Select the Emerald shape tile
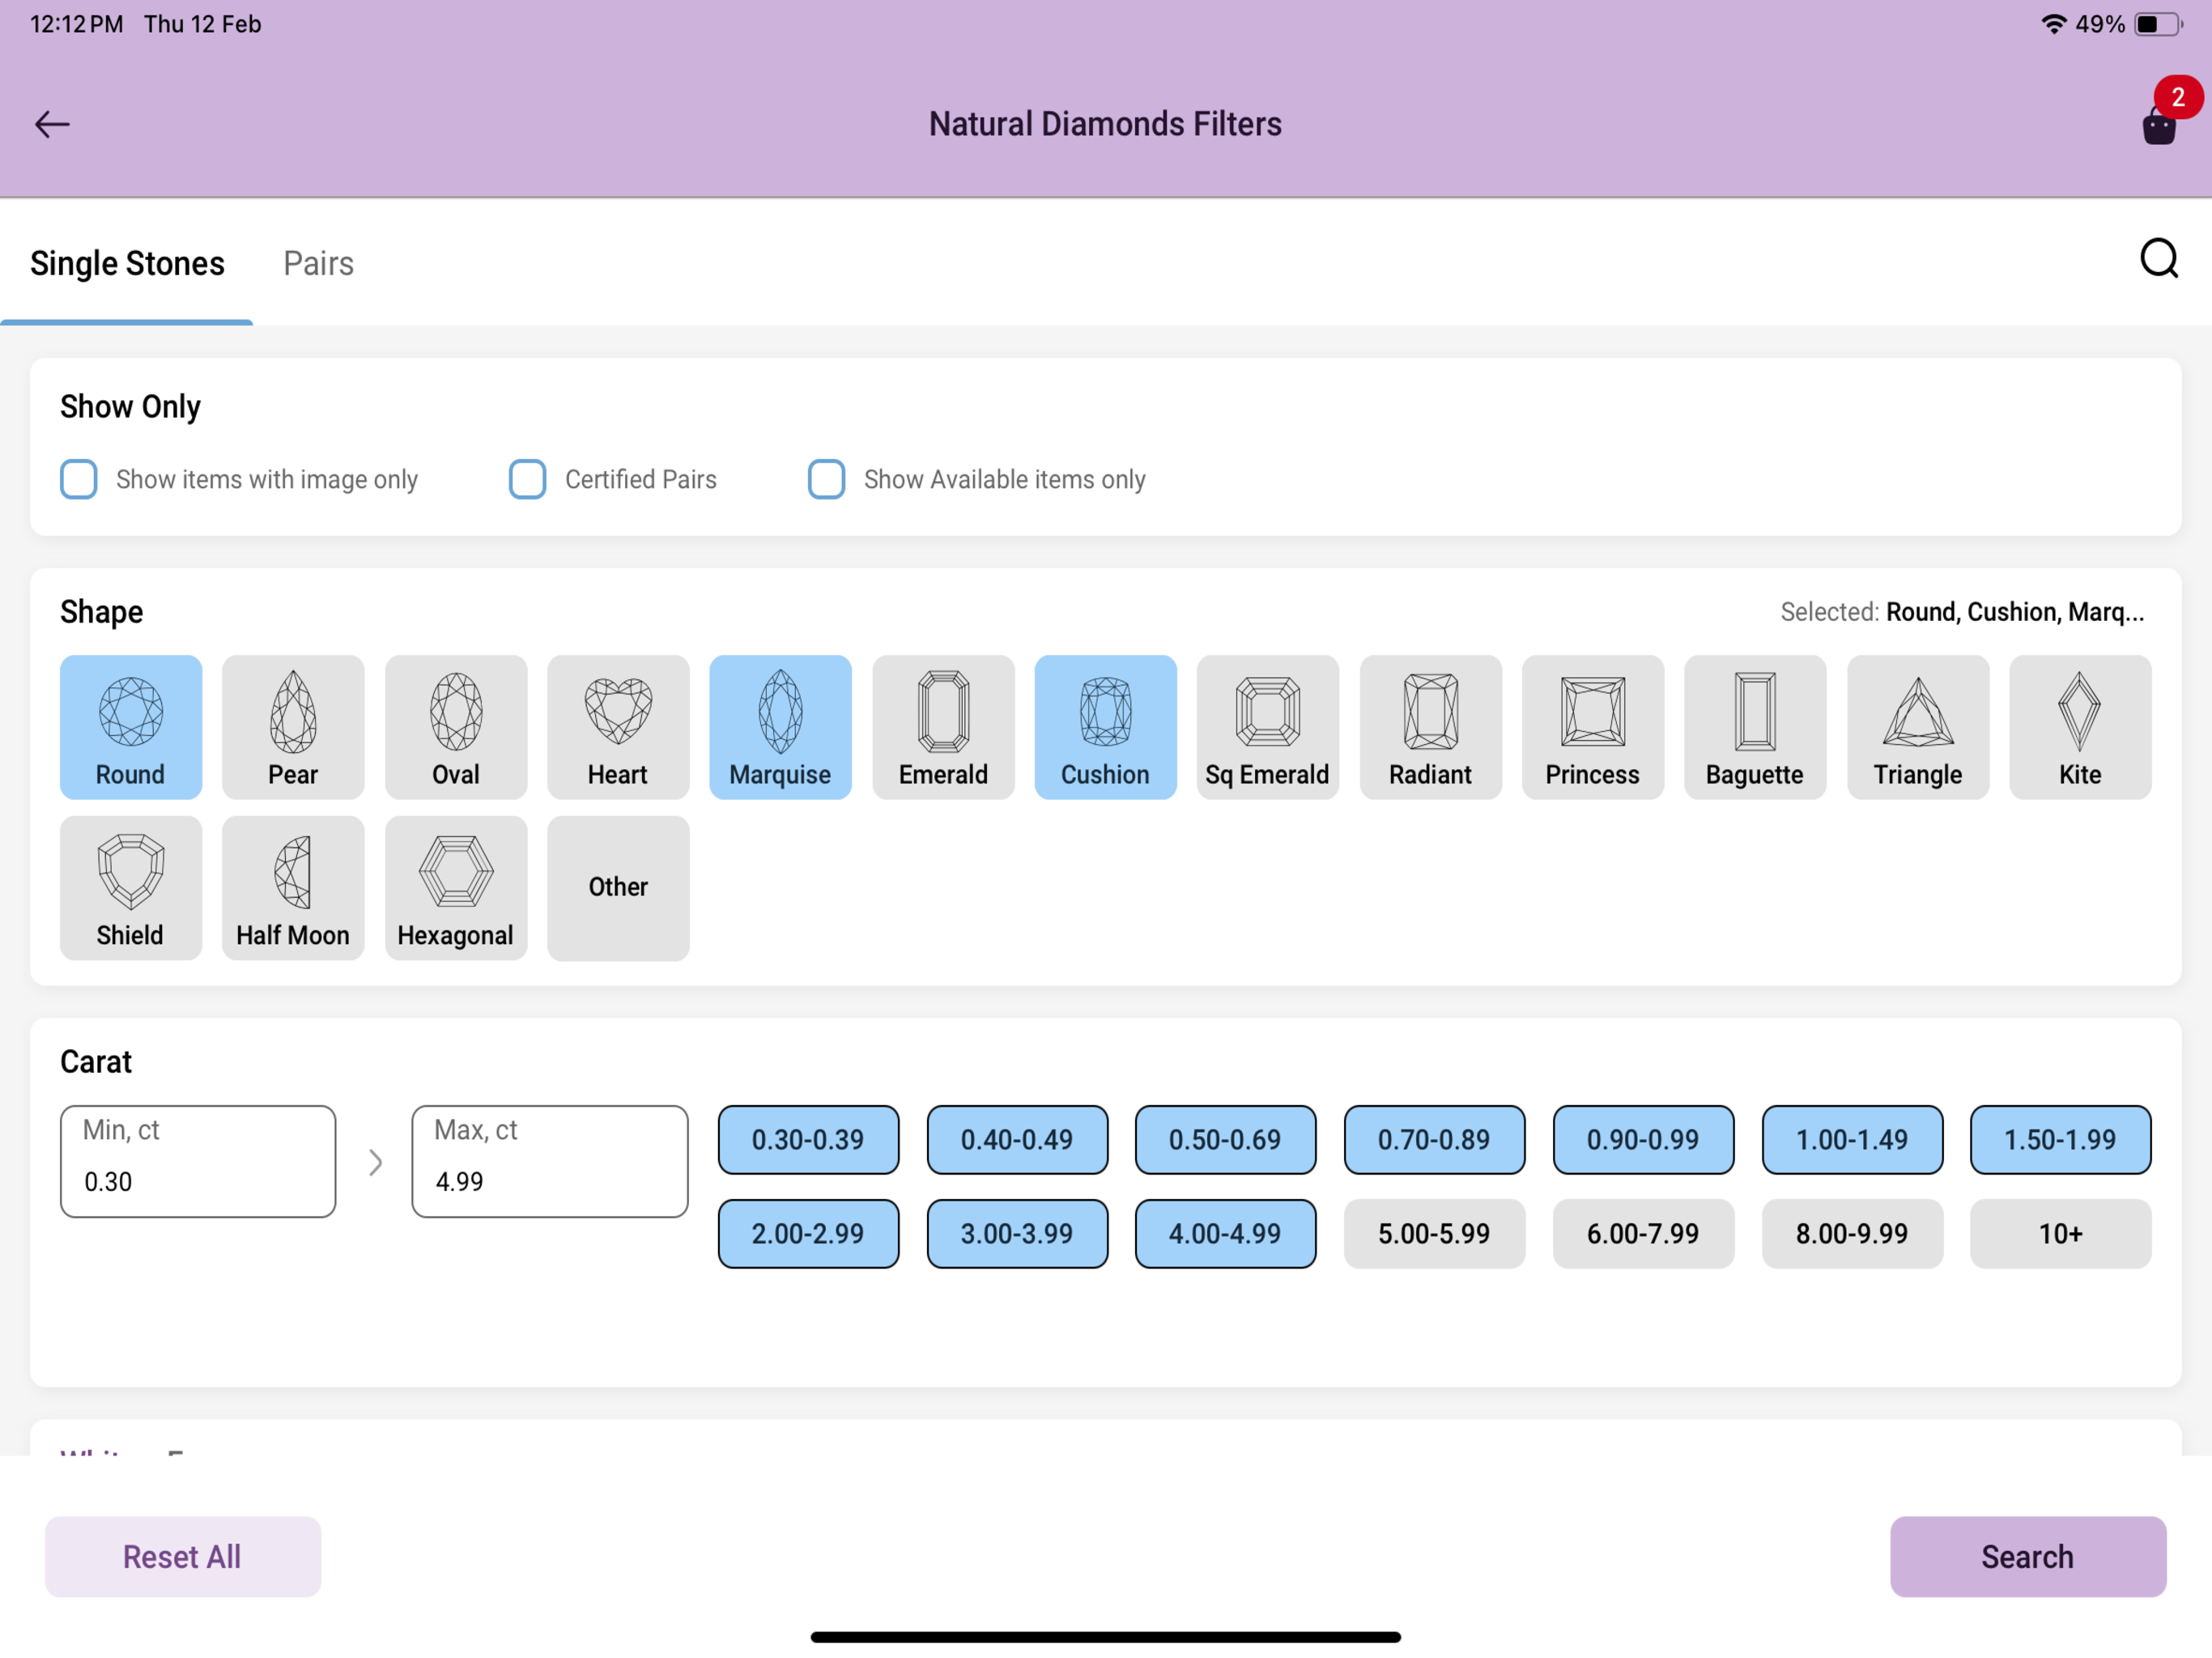 tap(943, 727)
